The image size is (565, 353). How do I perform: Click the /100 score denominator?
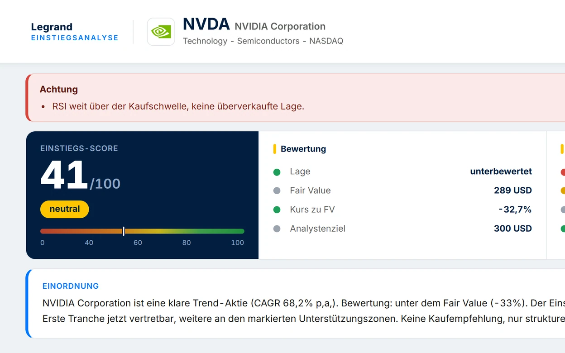105,184
